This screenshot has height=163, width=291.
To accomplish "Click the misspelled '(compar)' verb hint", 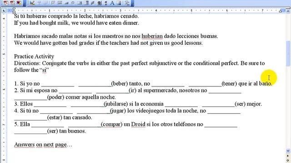I will 111,124.
